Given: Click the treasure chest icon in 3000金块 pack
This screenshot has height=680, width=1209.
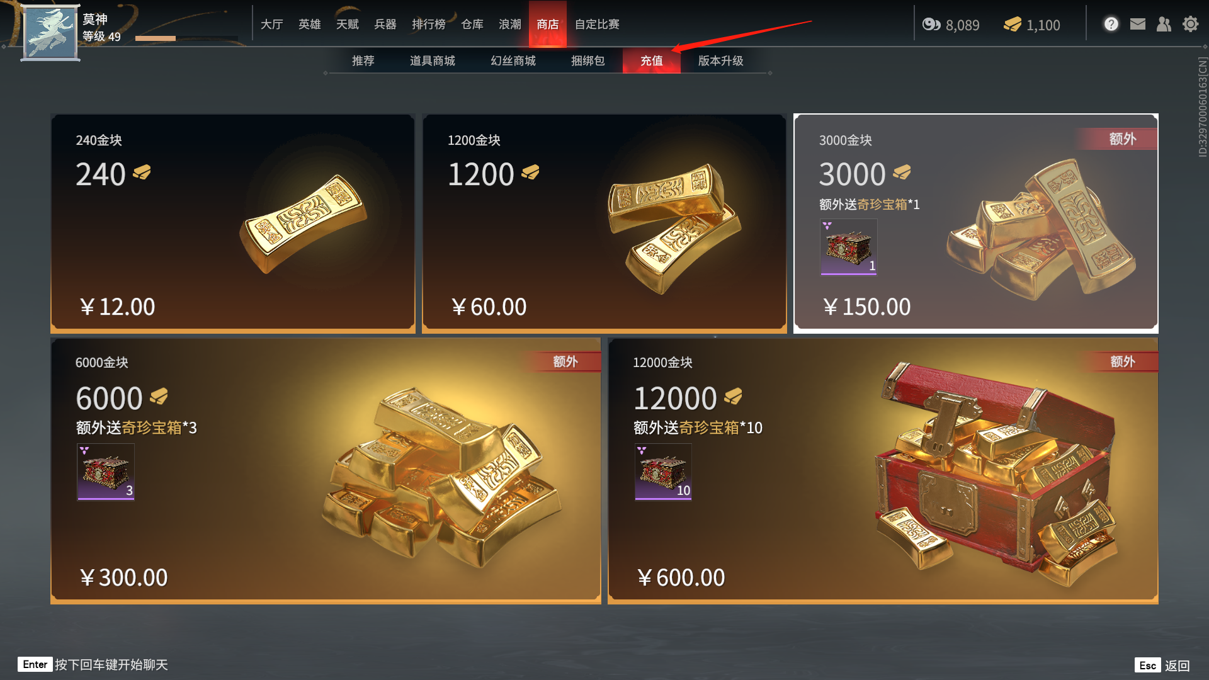Looking at the screenshot, I should point(848,247).
